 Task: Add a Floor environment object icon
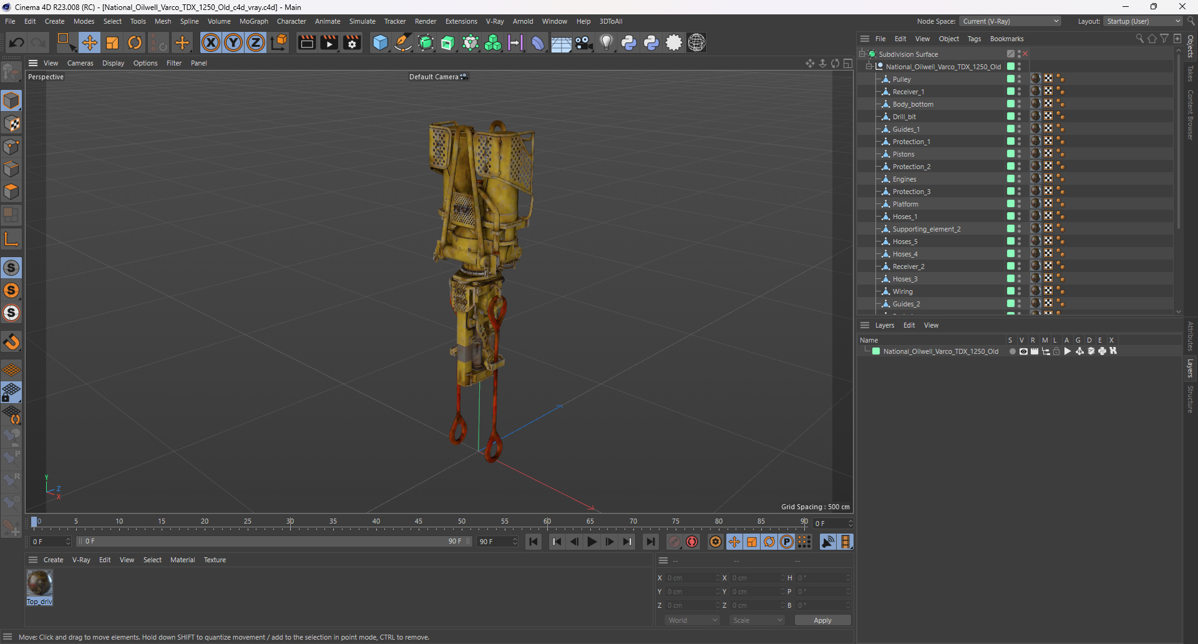point(561,42)
